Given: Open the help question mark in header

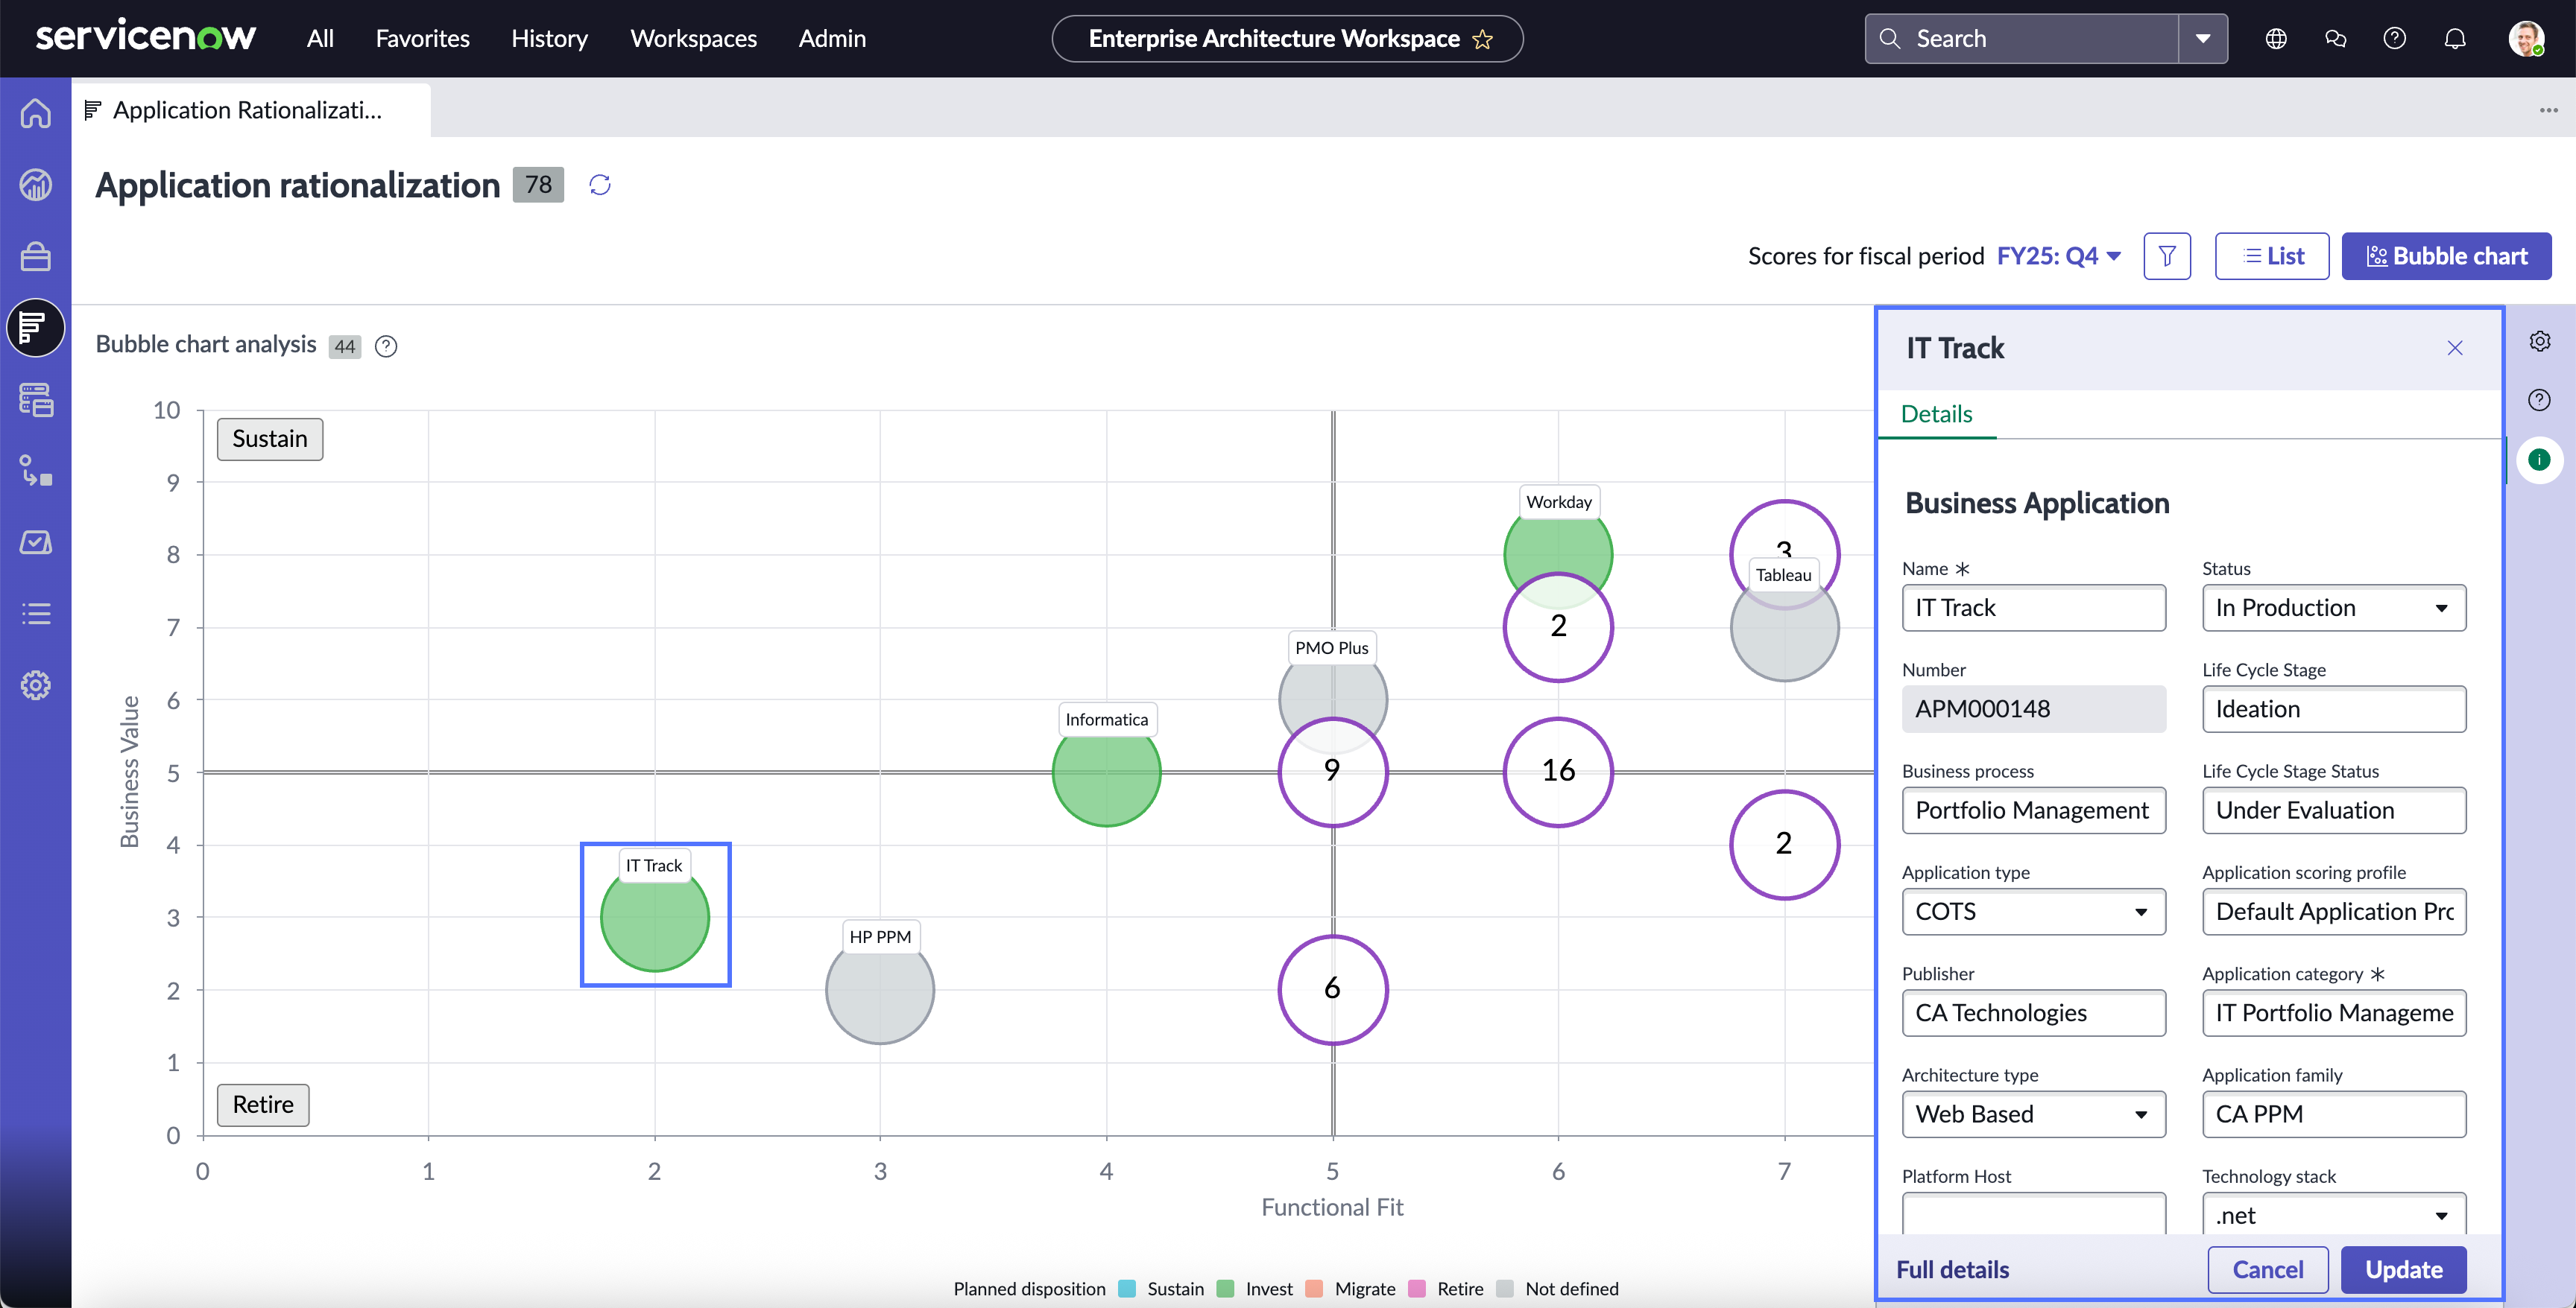Looking at the screenshot, I should [2395, 39].
